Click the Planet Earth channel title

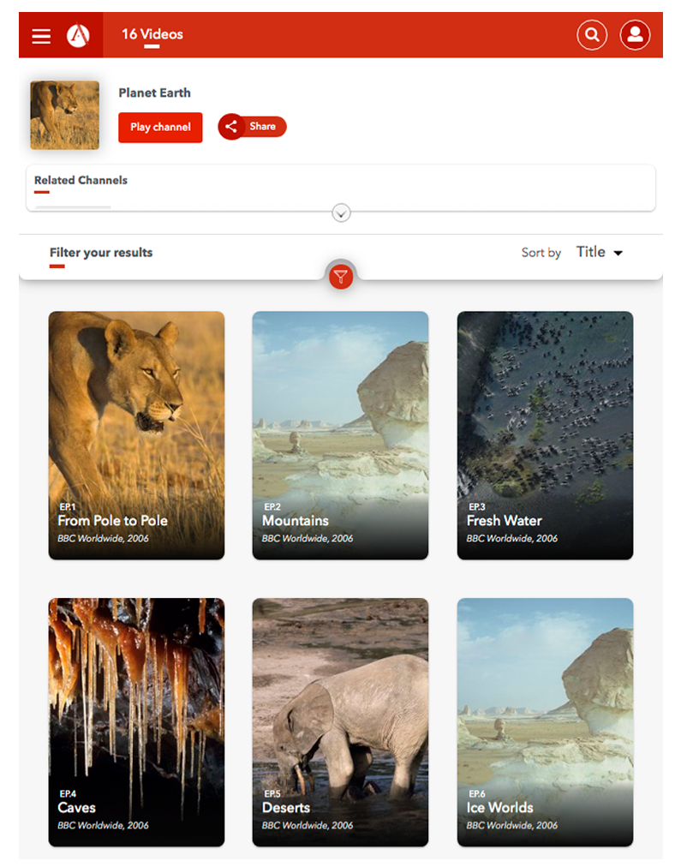click(154, 93)
